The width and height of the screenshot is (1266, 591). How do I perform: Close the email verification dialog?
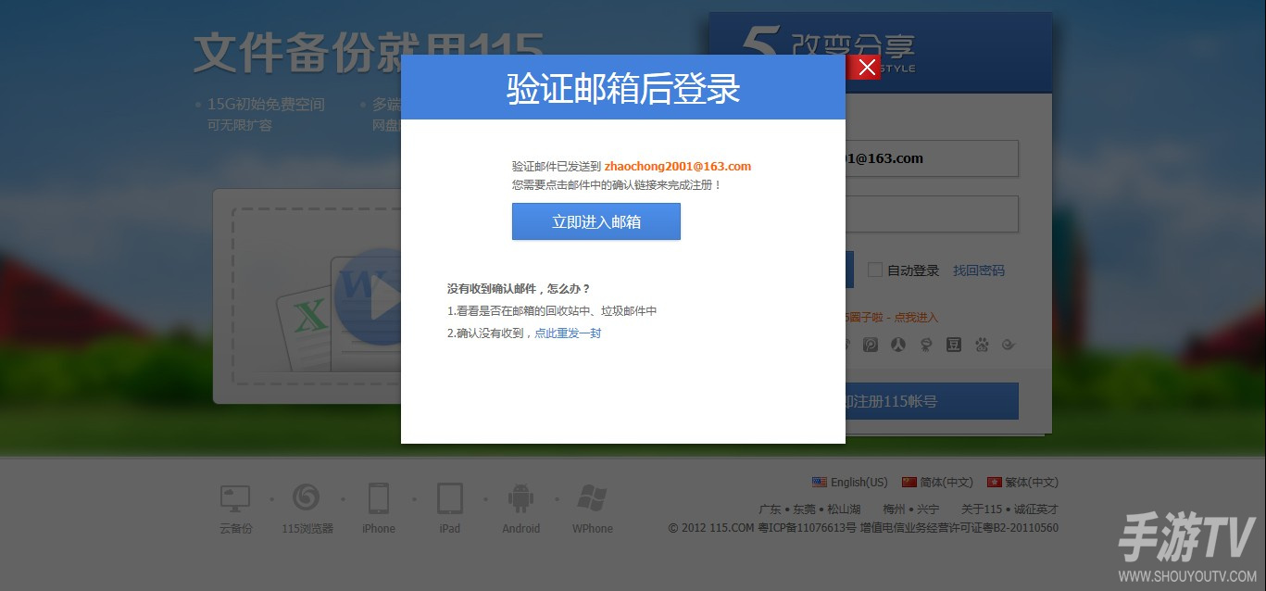point(867,68)
